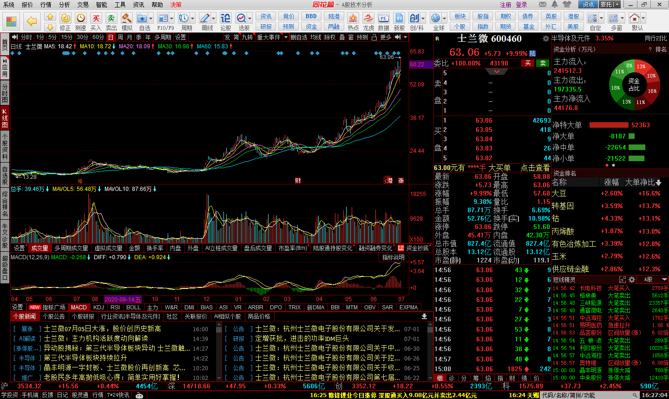Switch chart period to 60分
669x399 pixels.
click(x=98, y=37)
